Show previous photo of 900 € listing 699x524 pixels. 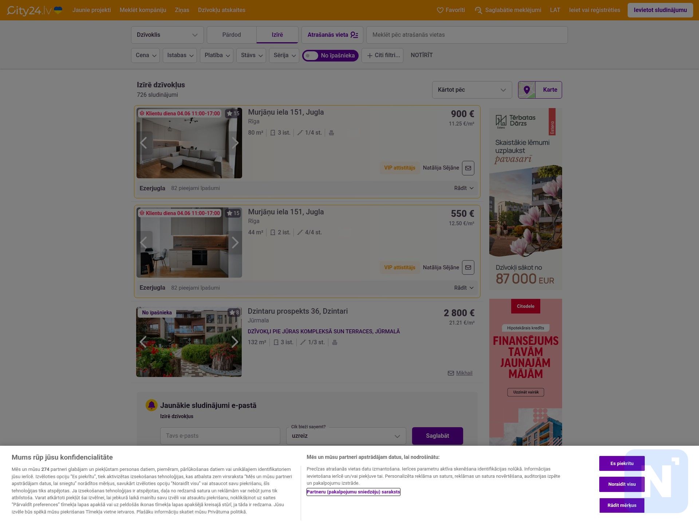(143, 143)
